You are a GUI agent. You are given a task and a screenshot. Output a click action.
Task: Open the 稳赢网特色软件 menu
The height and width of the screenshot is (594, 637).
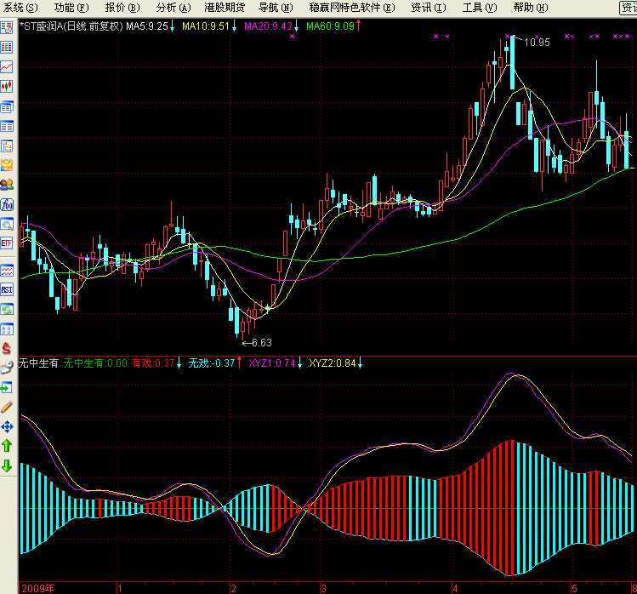click(x=352, y=8)
